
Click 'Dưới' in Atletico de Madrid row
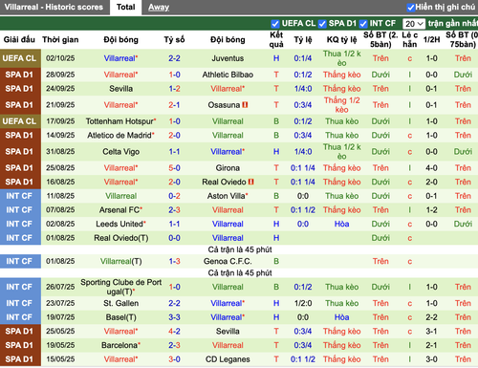380,136
